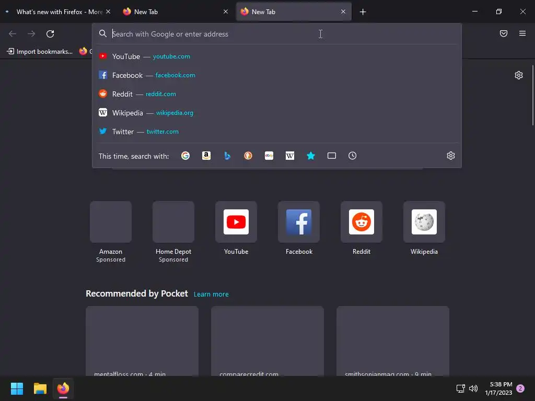The image size is (535, 401).
Task: Open comparecredit.com Pocket story card
Action: (x=267, y=341)
